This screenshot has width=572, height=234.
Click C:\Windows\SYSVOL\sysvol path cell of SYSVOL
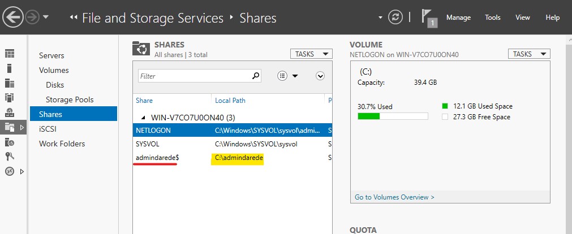[x=256, y=144]
